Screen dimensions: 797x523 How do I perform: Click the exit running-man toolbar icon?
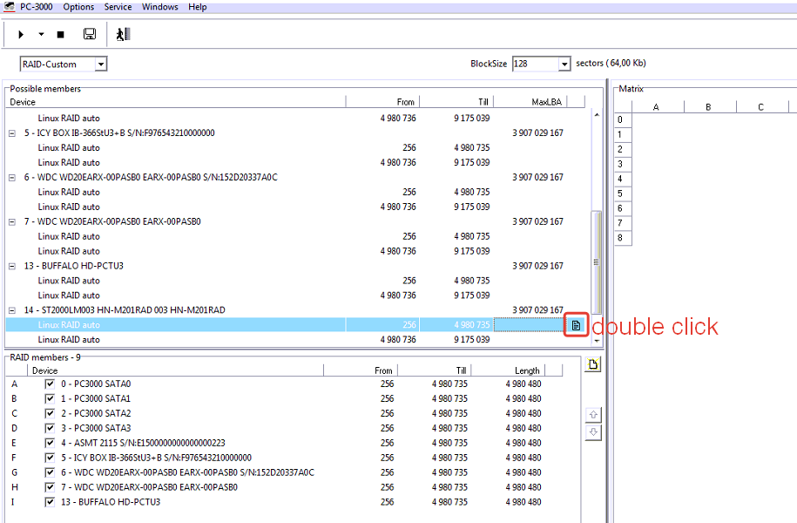(123, 34)
